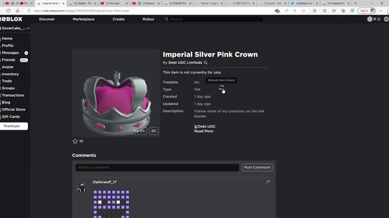The width and height of the screenshot is (389, 218).
Task: Open the Marketplace menu
Action: [x=83, y=19]
